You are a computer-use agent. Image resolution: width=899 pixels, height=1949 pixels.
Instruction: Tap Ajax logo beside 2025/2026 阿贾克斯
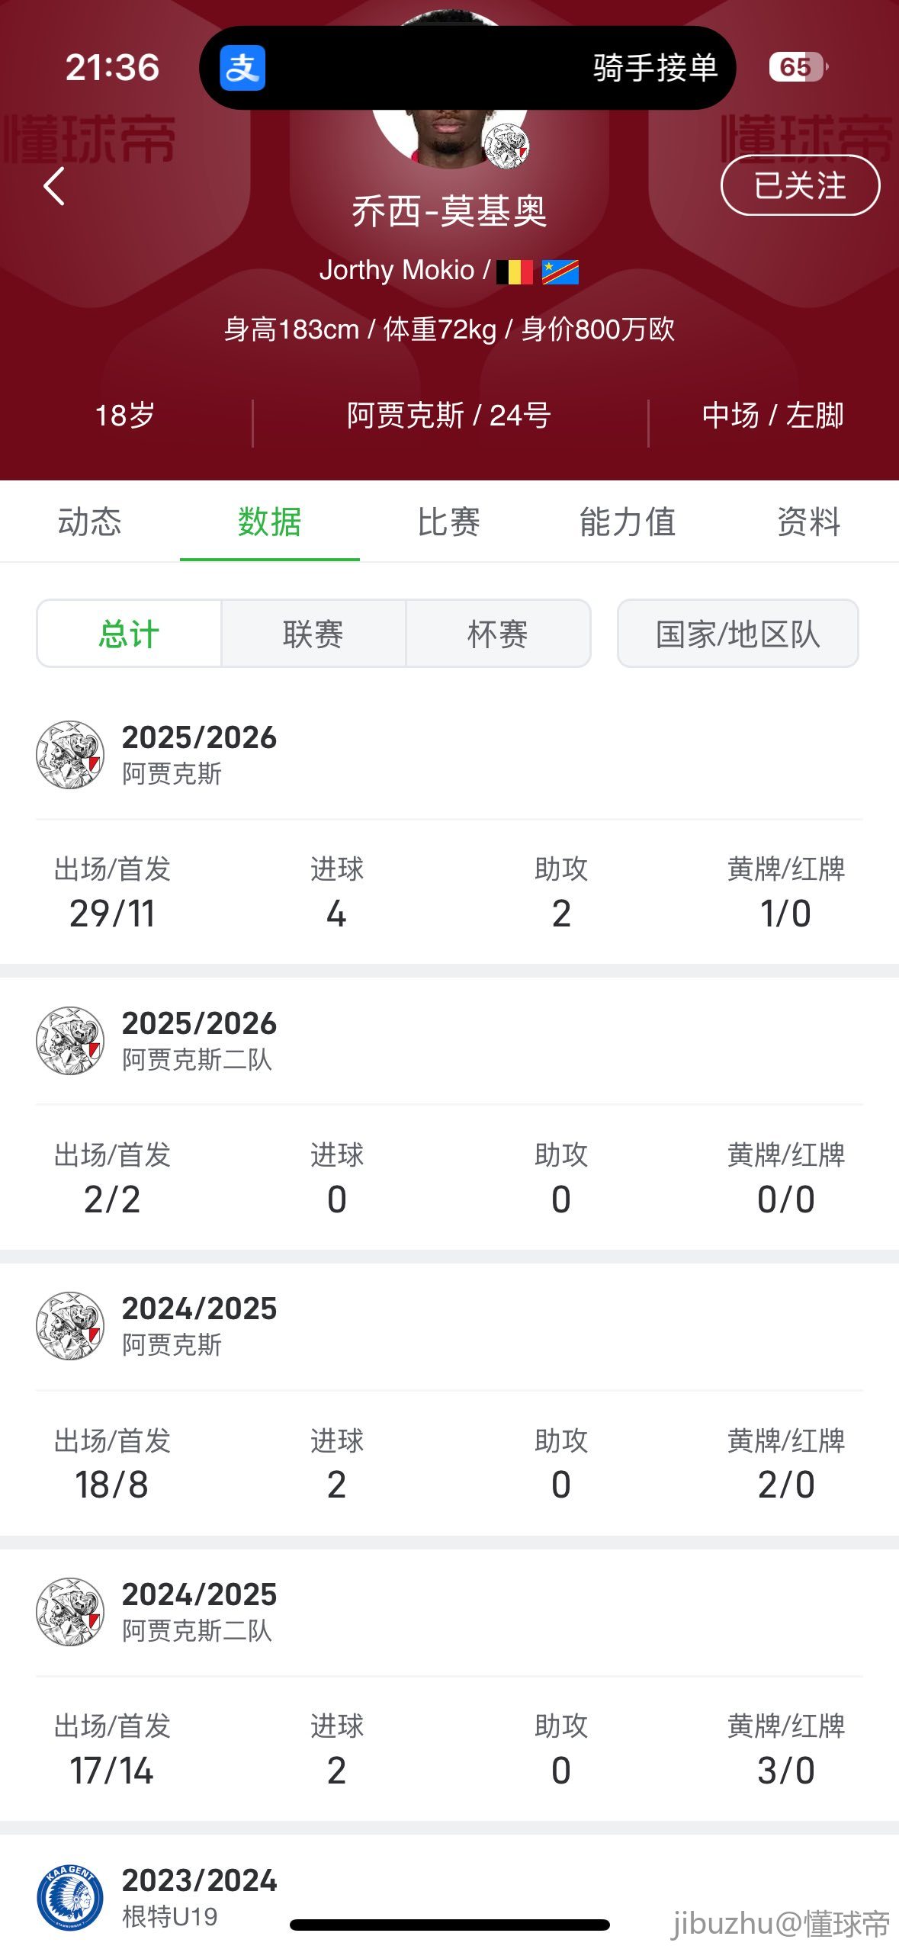point(70,754)
